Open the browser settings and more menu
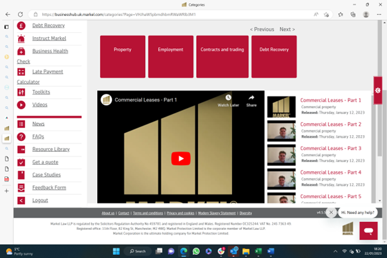The height and width of the screenshot is (258, 387). 379,15
